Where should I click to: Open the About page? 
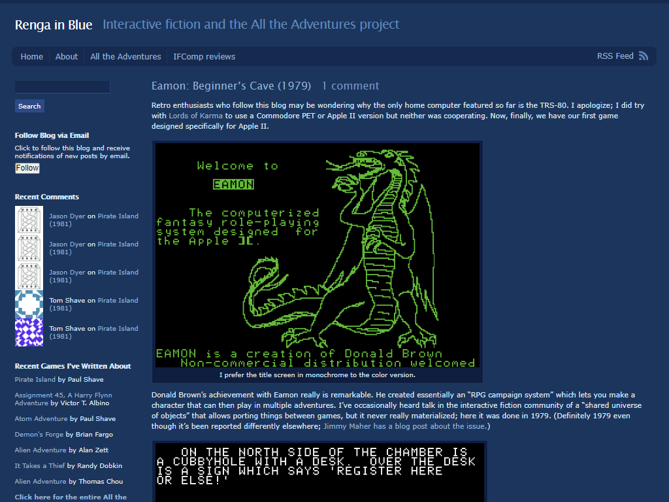tap(67, 56)
